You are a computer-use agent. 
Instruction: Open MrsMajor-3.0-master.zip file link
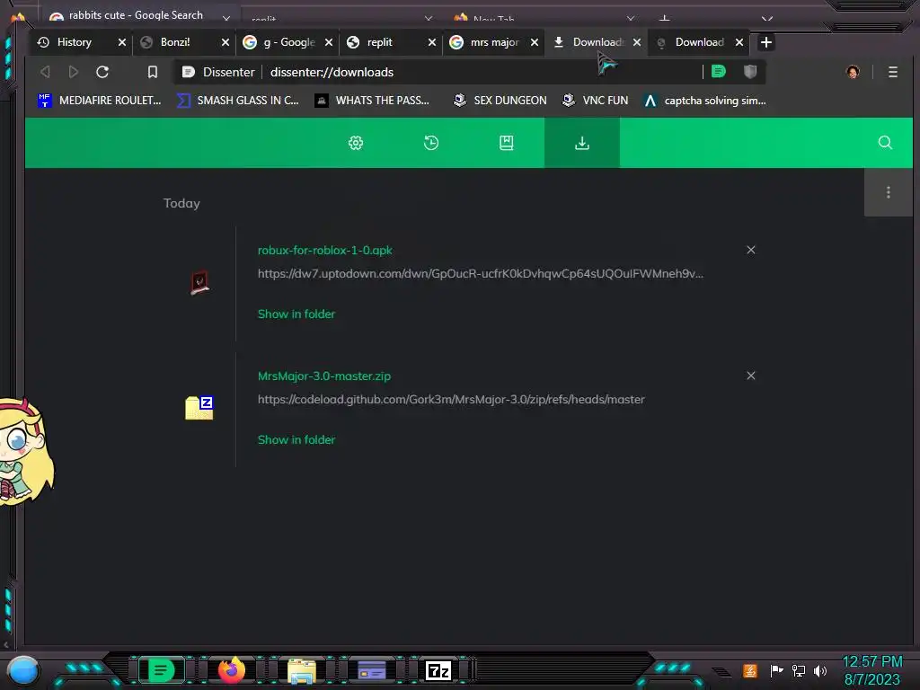tap(324, 376)
